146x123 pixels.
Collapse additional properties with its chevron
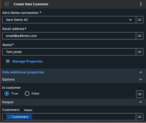[x=141, y=72]
